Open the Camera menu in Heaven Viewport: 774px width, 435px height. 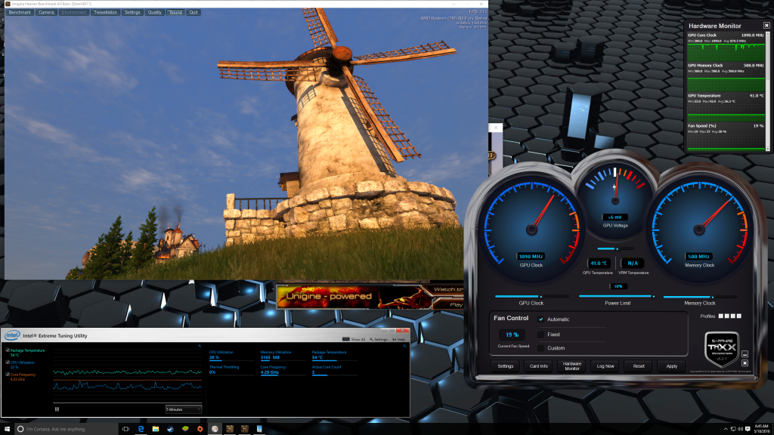pos(46,12)
